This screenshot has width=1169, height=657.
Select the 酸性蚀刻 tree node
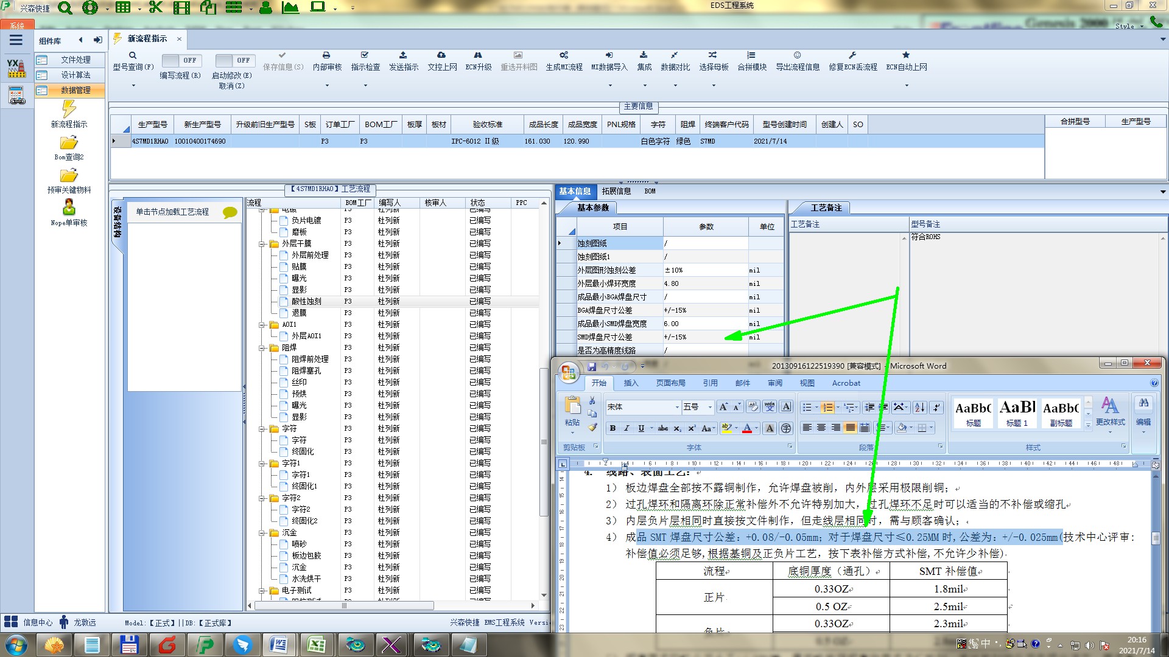point(306,302)
